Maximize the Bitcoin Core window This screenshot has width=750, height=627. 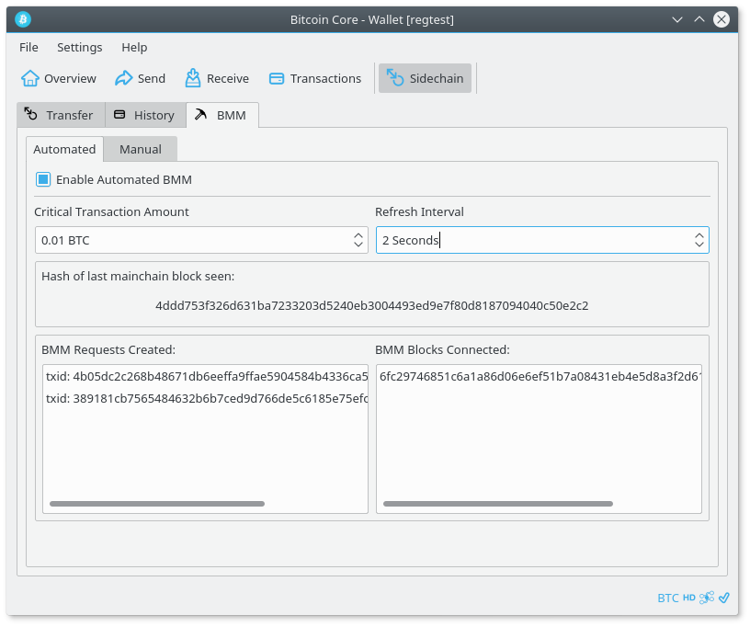coord(699,19)
